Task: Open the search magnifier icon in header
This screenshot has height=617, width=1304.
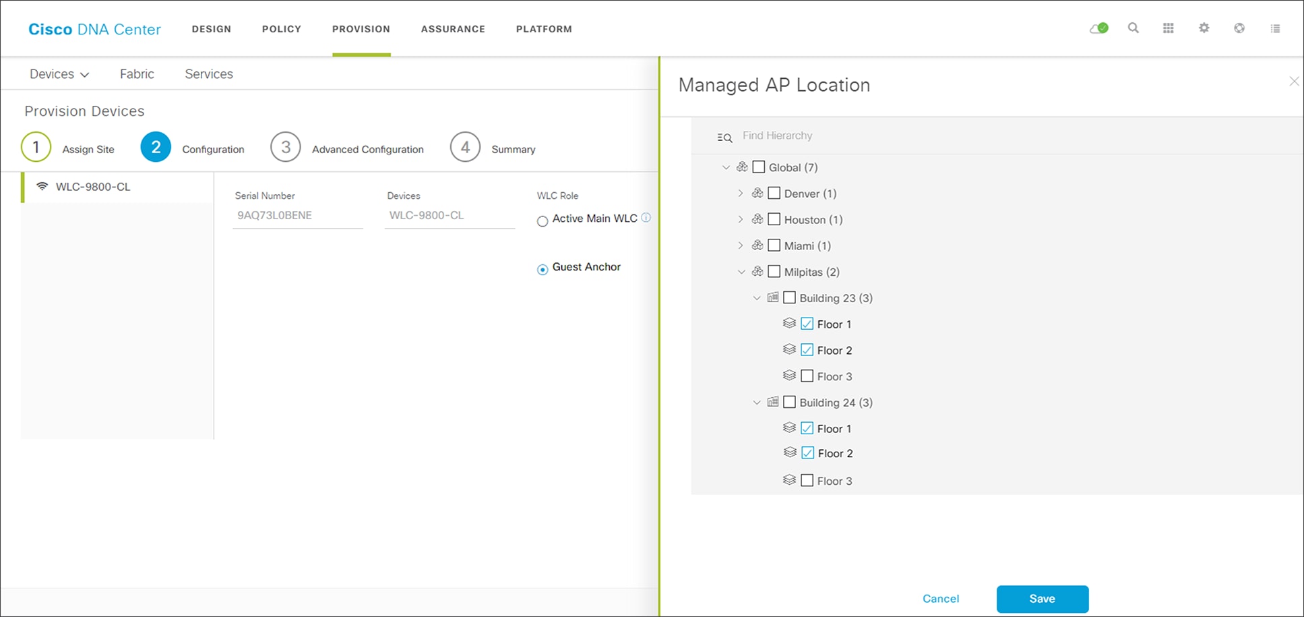Action: 1134,28
